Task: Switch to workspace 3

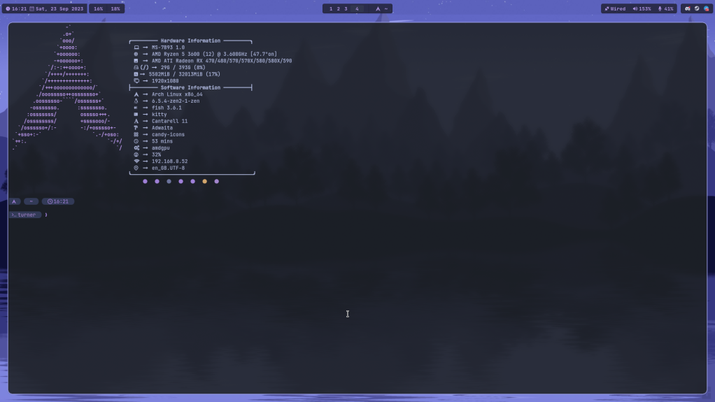Action: coord(346,8)
